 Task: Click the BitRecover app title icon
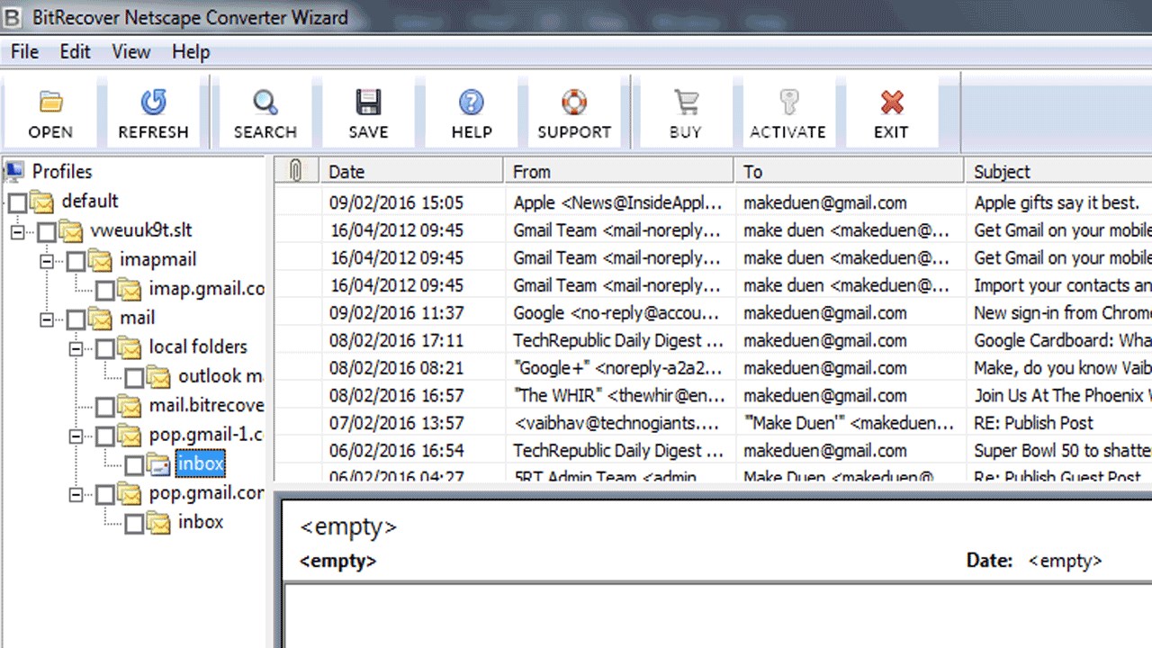point(13,16)
